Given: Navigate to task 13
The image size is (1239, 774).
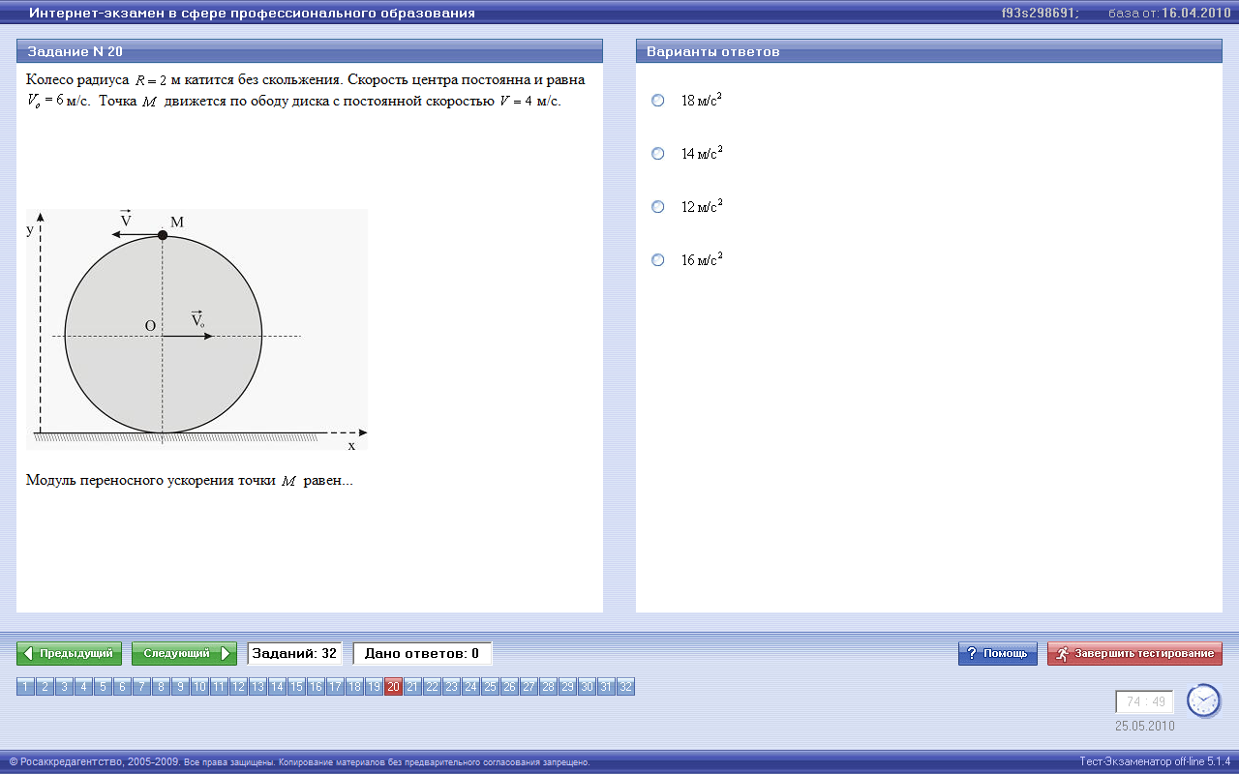Looking at the screenshot, I should (258, 687).
